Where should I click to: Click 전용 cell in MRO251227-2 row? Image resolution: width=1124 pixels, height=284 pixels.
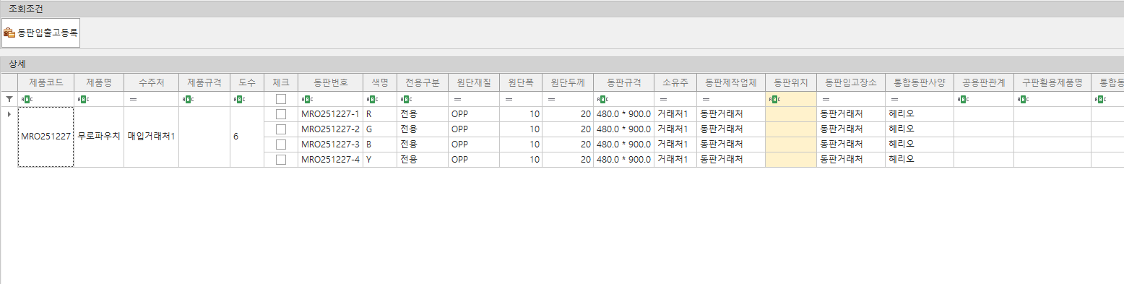[x=423, y=129]
